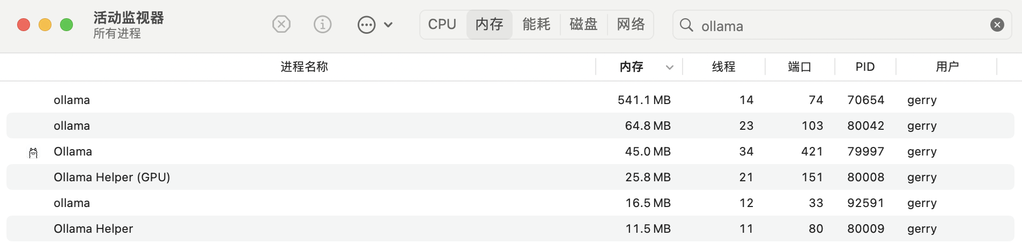Sort by PID column header

coord(865,67)
